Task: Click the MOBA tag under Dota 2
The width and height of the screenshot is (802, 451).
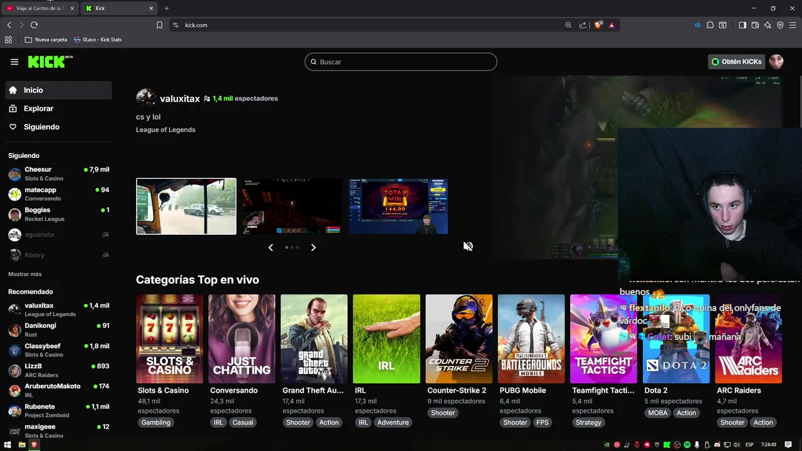Action: 658,413
